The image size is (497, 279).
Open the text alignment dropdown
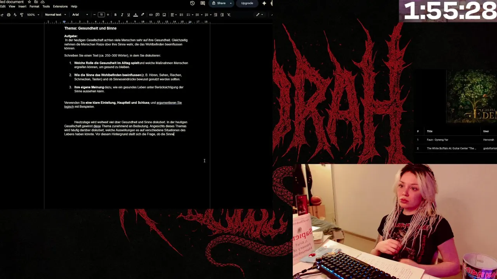pos(174,15)
